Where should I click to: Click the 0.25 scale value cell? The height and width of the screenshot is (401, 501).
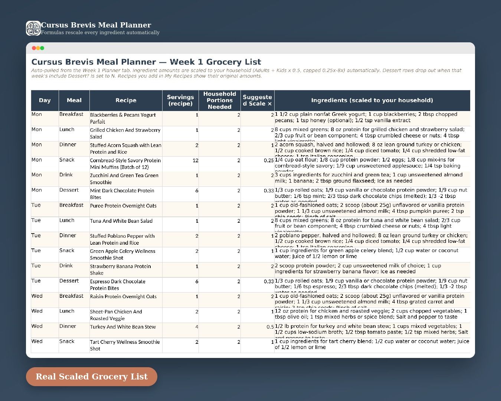pos(258,164)
